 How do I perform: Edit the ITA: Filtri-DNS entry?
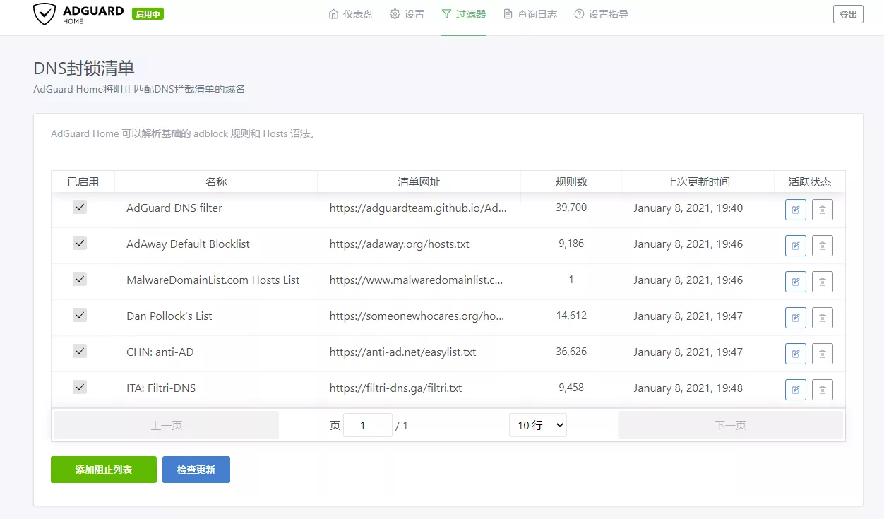coord(796,390)
